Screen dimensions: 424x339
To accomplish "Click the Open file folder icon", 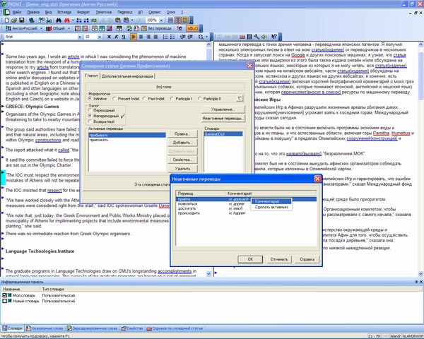I will 14,20.
